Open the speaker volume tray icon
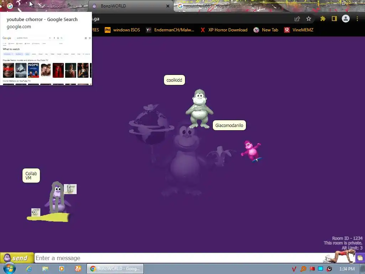The height and width of the screenshot is (274, 365). click(x=329, y=269)
